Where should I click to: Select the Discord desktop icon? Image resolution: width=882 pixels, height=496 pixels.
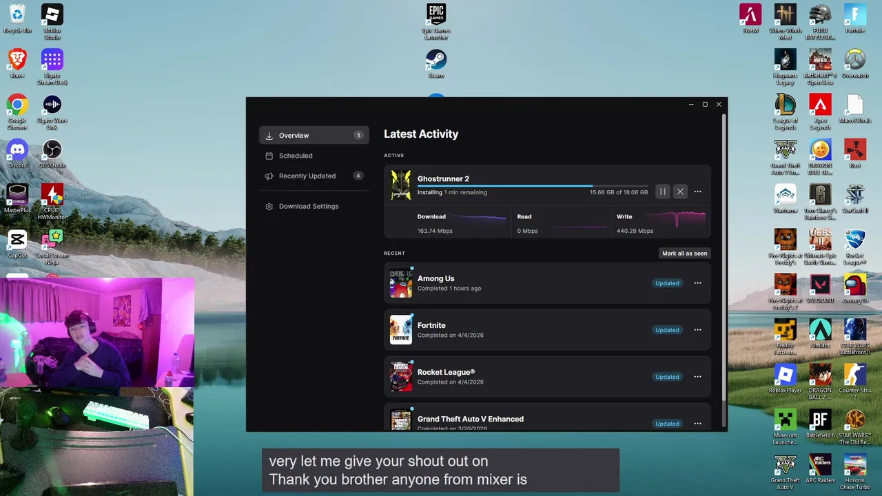tap(17, 154)
